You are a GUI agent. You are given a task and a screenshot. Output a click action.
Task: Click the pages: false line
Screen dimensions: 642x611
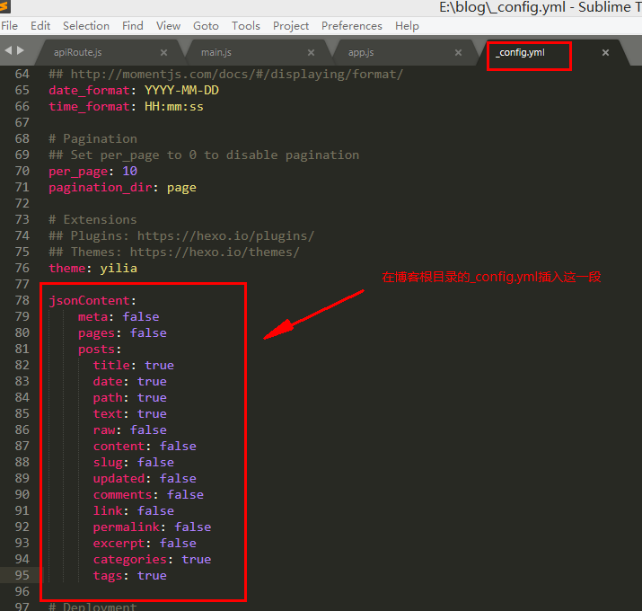coord(122,332)
